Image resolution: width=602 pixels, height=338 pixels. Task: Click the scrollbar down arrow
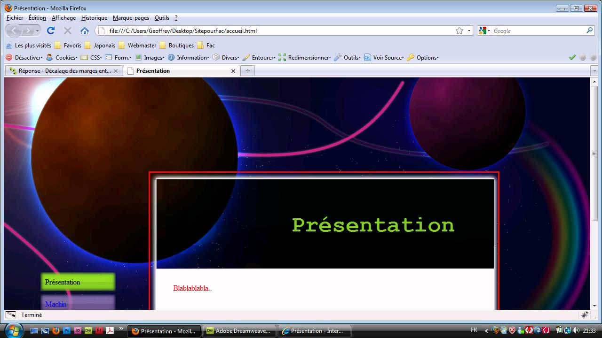pyautogui.click(x=594, y=306)
